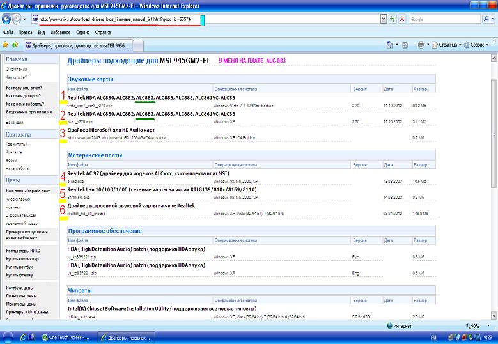Expand toolbar overflow chevron
498x344 pixels.
coord(494,41)
